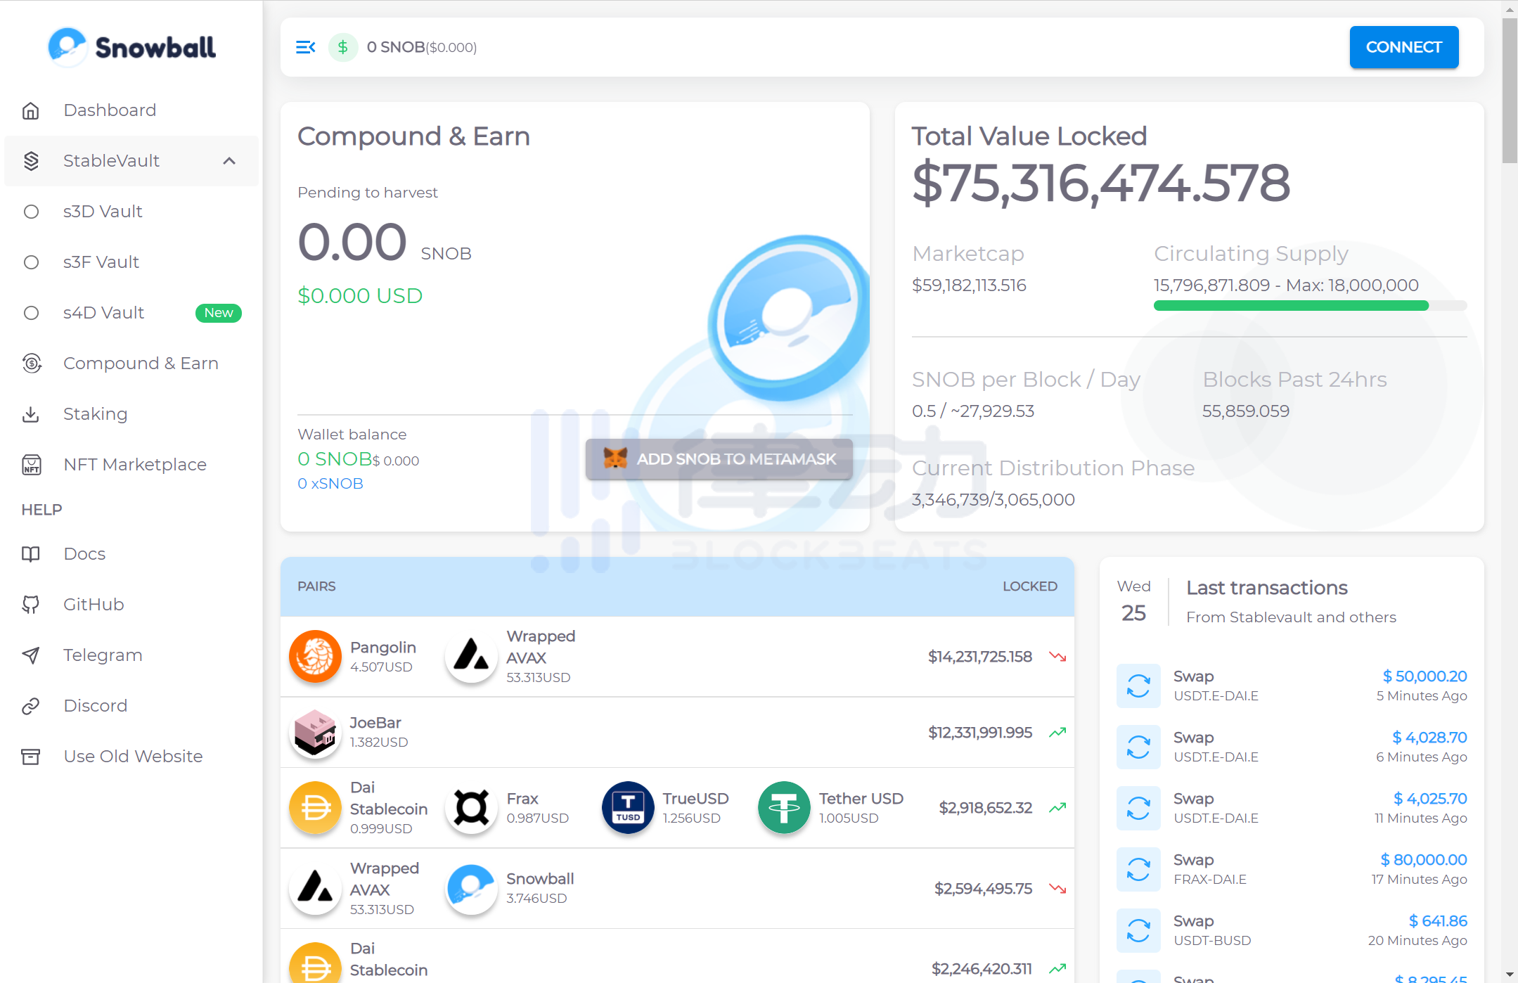Click the Use Old Website link
1518x983 pixels.
131,757
